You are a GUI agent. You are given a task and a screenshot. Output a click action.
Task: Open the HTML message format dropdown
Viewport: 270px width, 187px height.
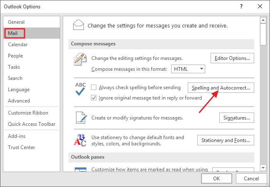pos(188,69)
